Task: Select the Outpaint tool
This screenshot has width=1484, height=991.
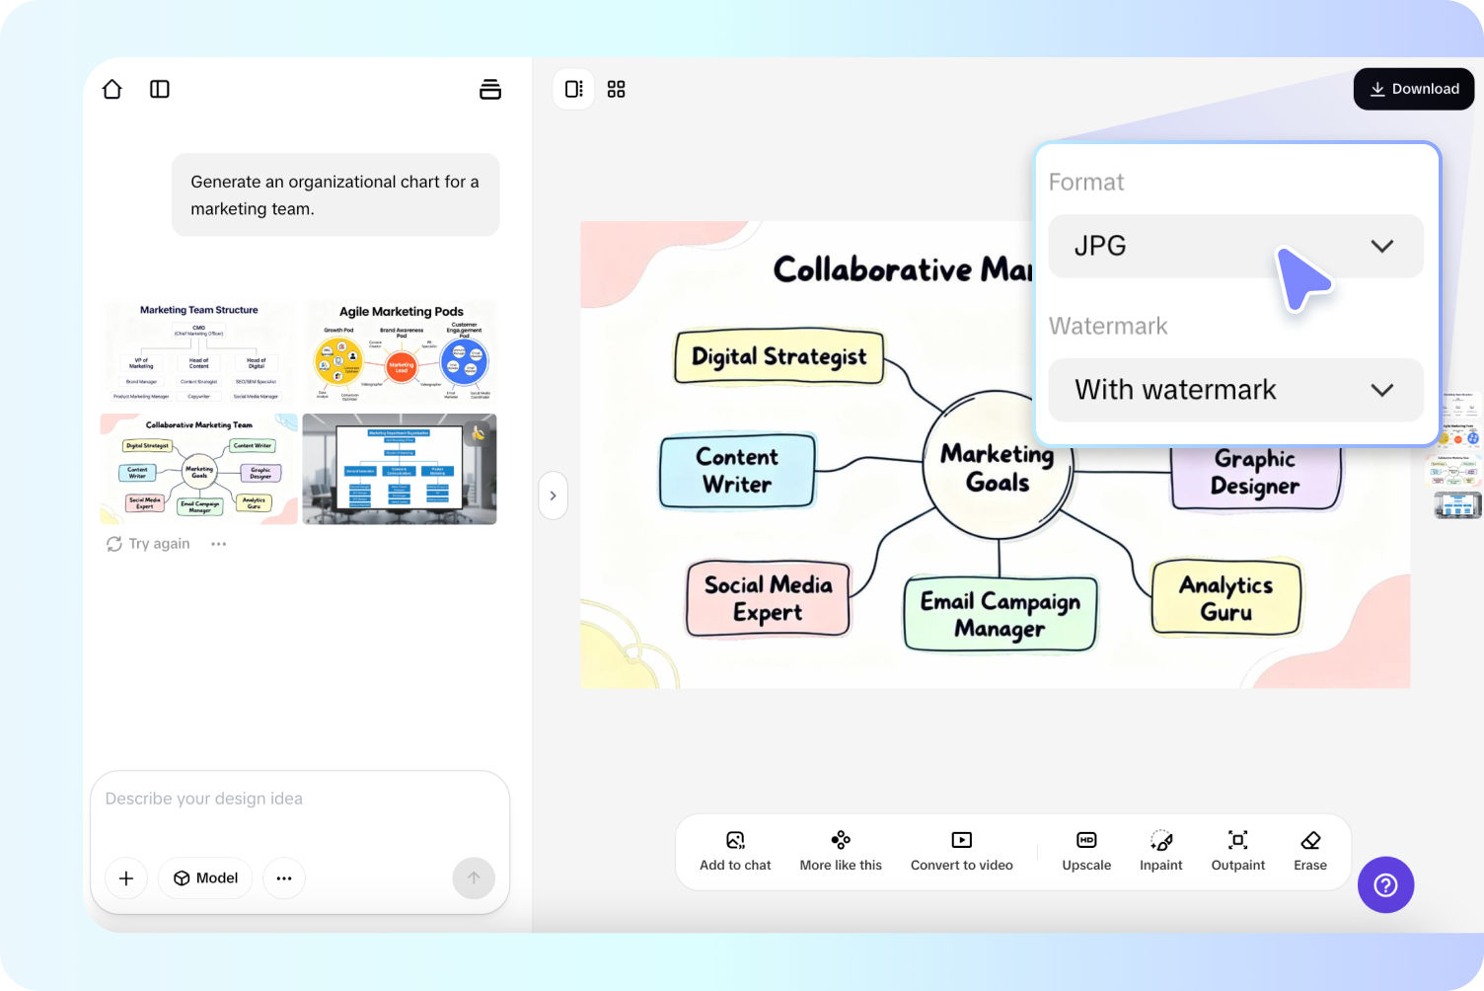Action: (1237, 849)
